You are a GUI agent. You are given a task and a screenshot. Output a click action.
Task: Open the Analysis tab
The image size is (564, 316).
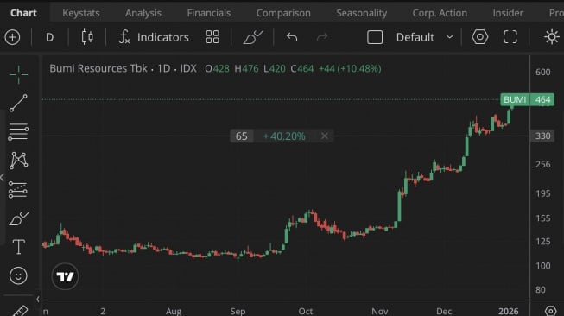[x=143, y=13]
